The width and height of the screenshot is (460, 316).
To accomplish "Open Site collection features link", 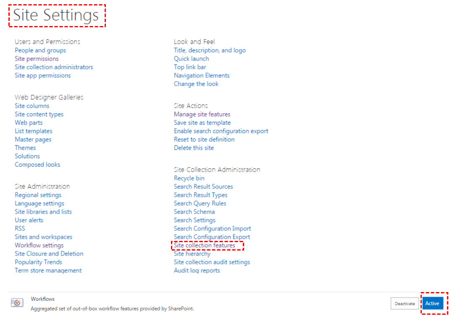I will coord(205,245).
